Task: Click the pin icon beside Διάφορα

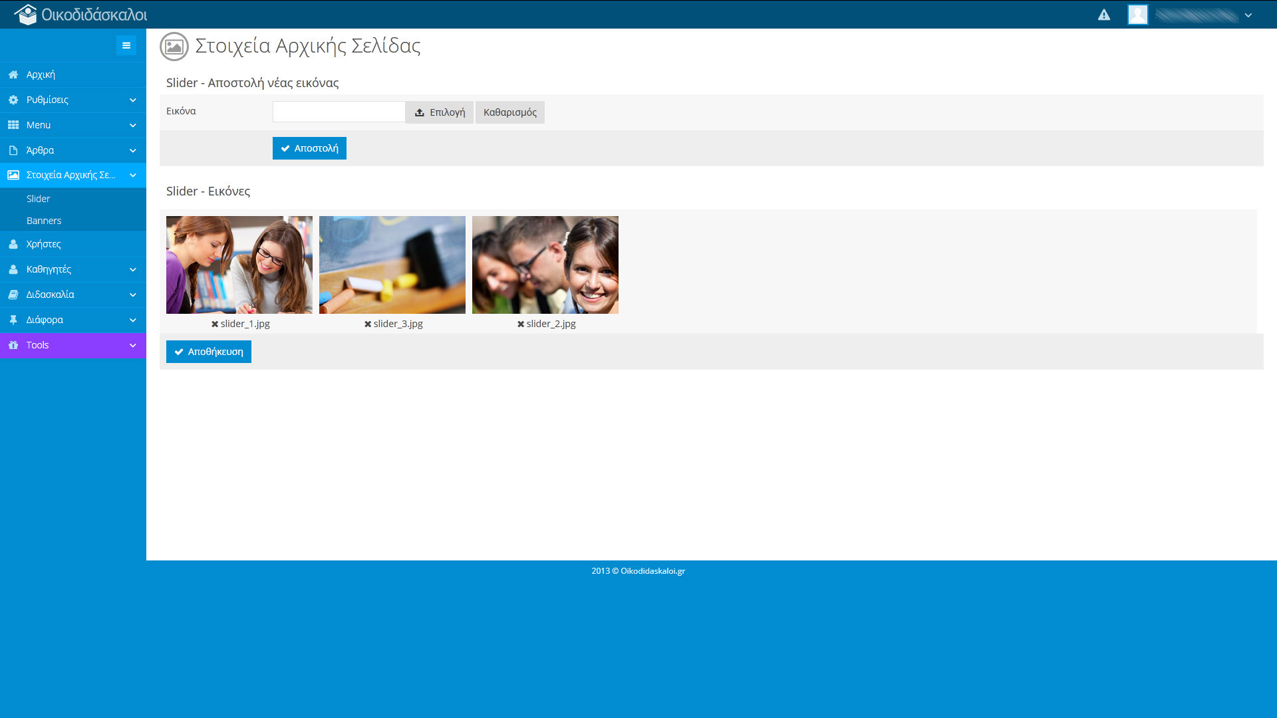Action: tap(13, 320)
